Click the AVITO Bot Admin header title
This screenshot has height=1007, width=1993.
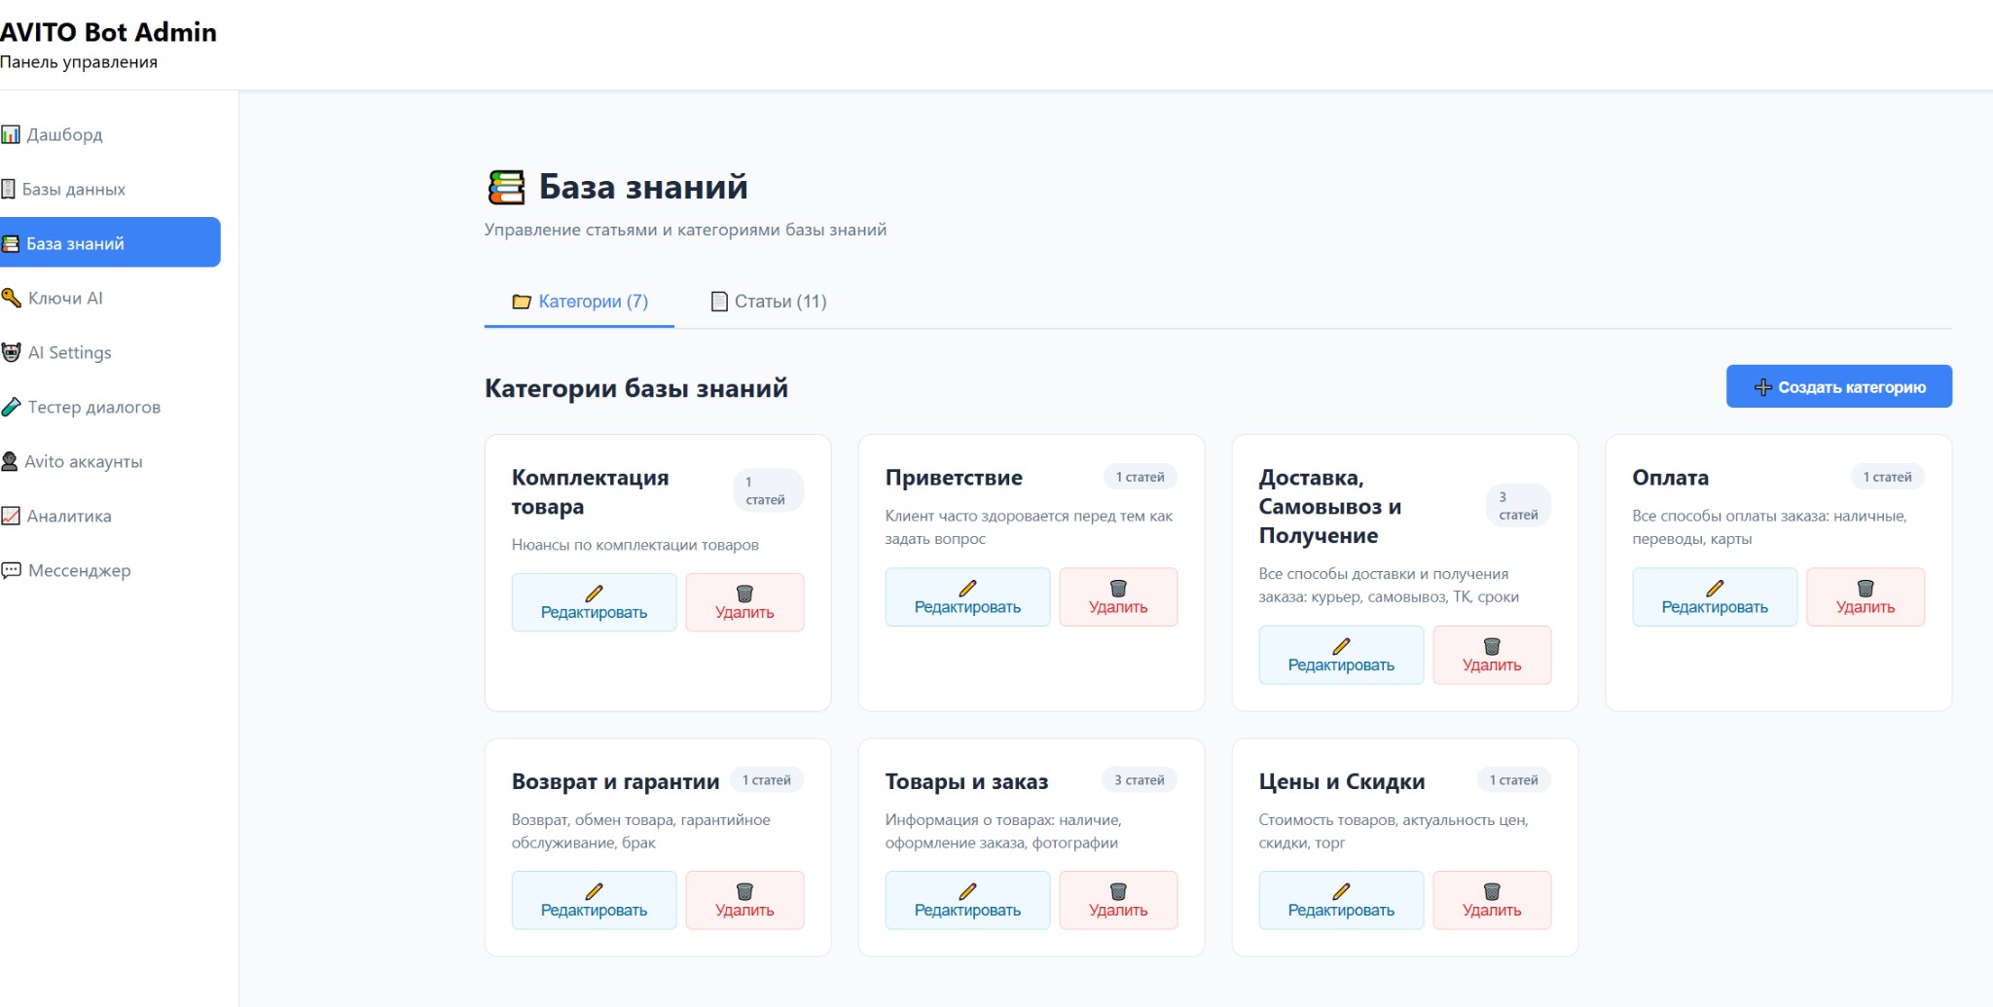pos(108,32)
